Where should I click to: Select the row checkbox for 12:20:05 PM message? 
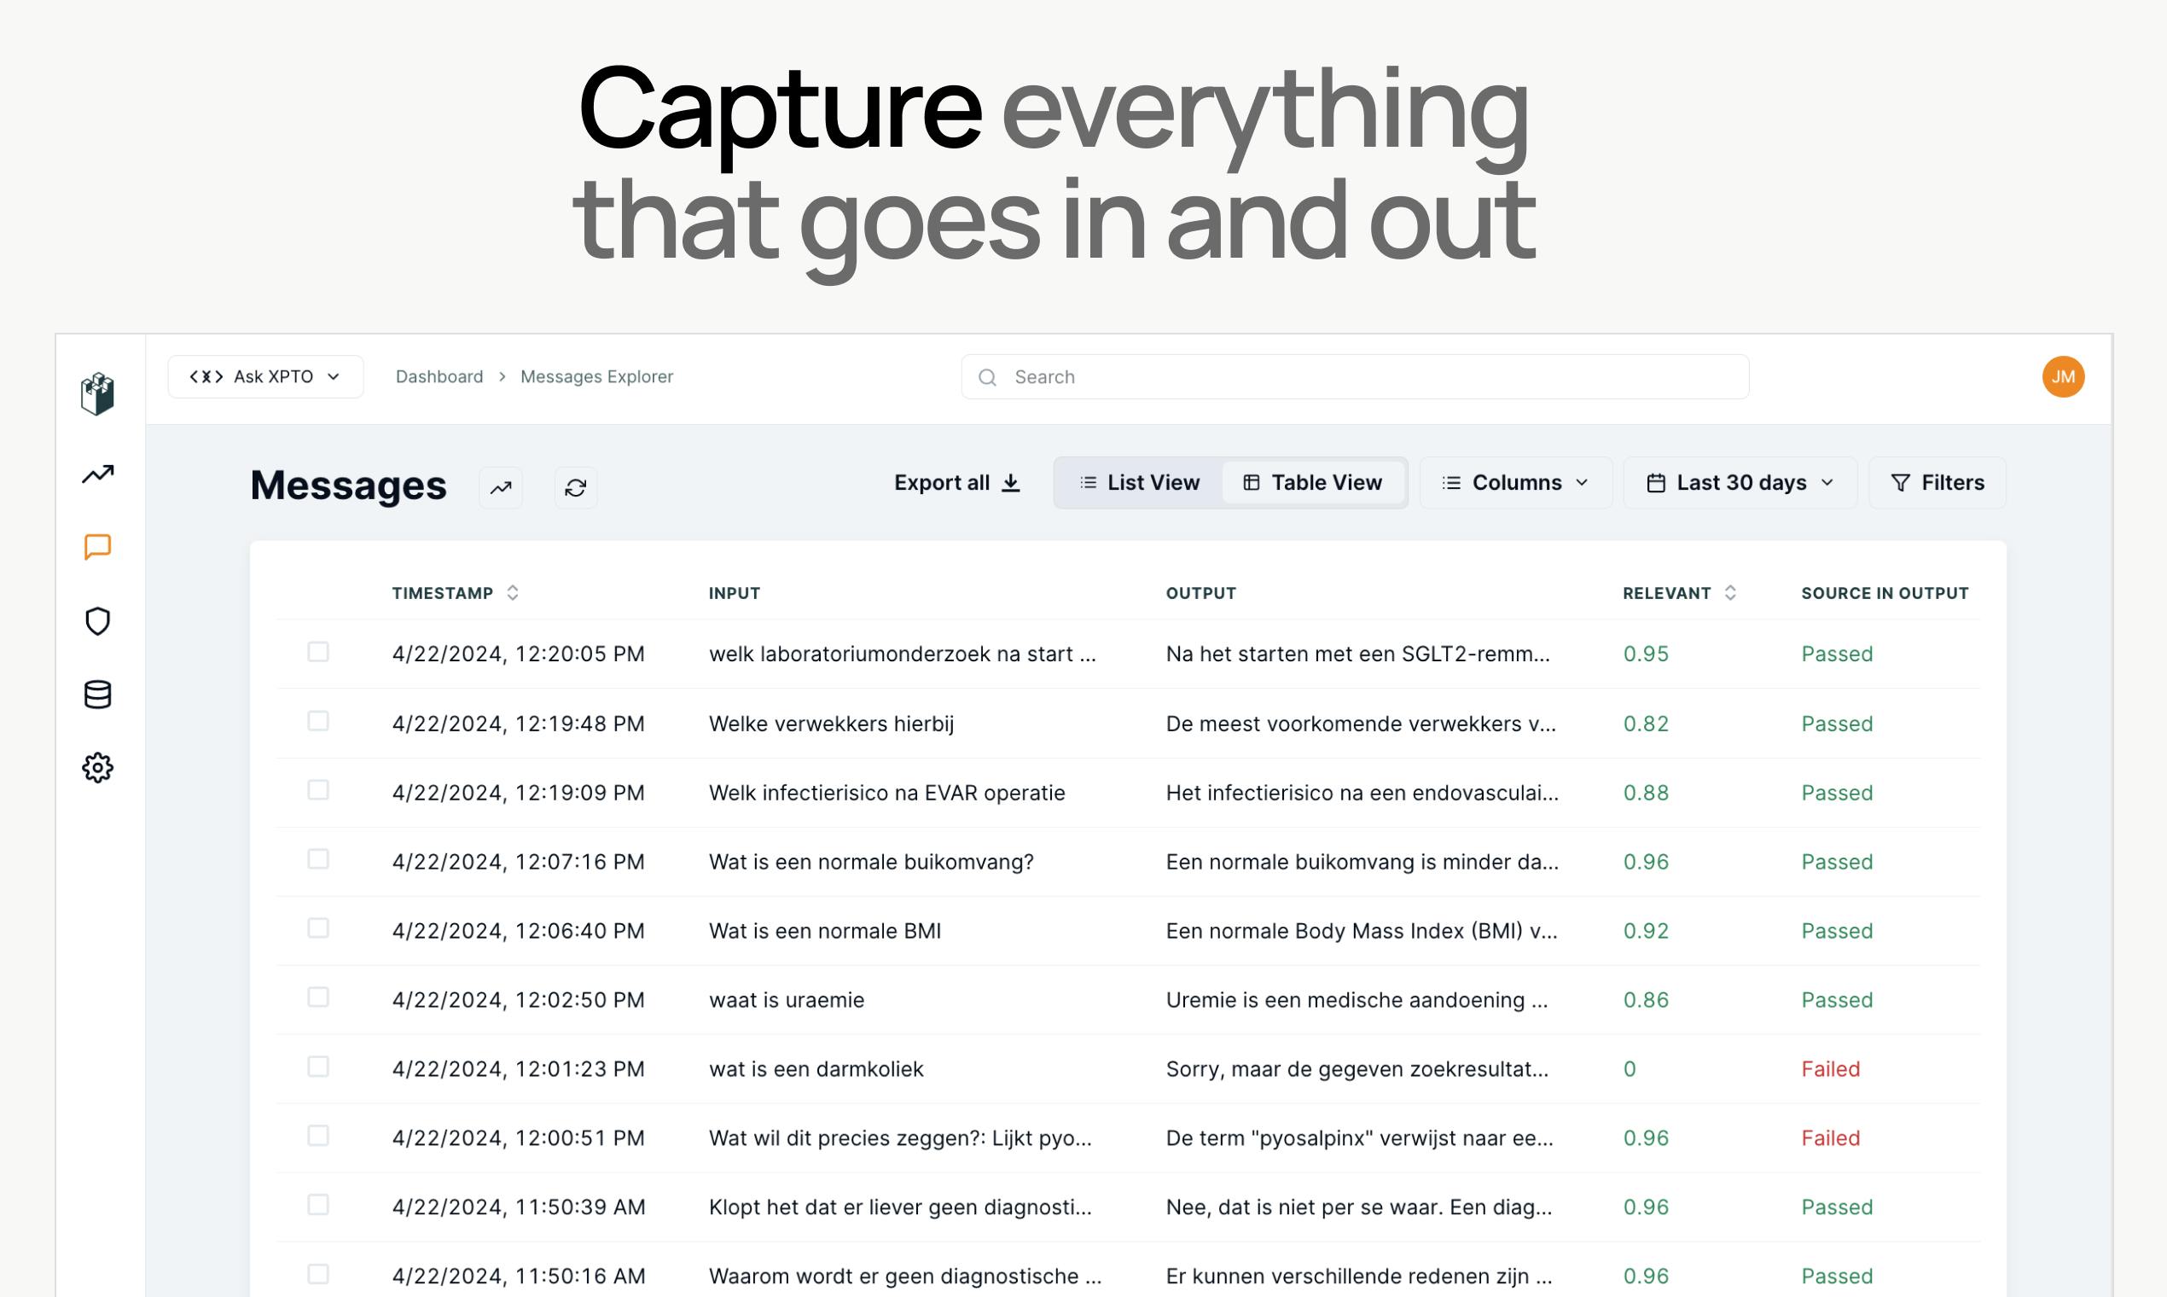(318, 652)
